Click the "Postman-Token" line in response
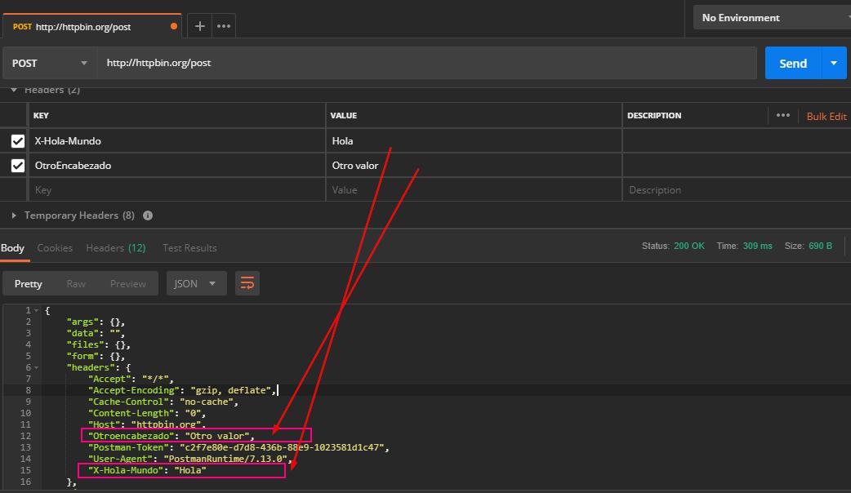 [x=238, y=447]
